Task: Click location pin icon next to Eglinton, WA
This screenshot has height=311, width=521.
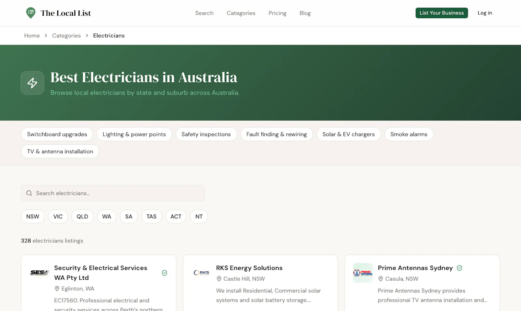Action: click(57, 289)
